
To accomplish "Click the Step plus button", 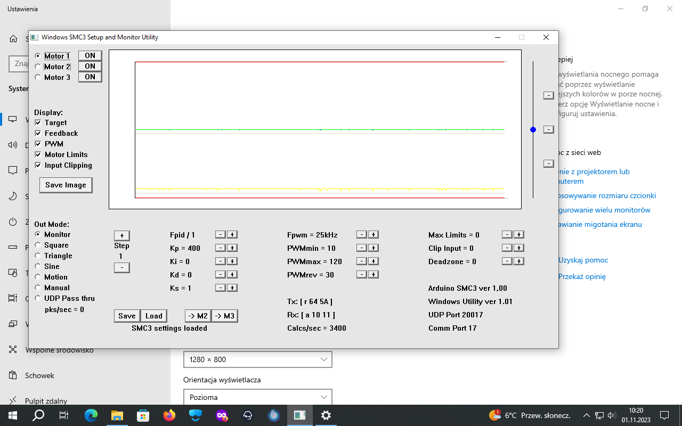I will pyautogui.click(x=121, y=235).
